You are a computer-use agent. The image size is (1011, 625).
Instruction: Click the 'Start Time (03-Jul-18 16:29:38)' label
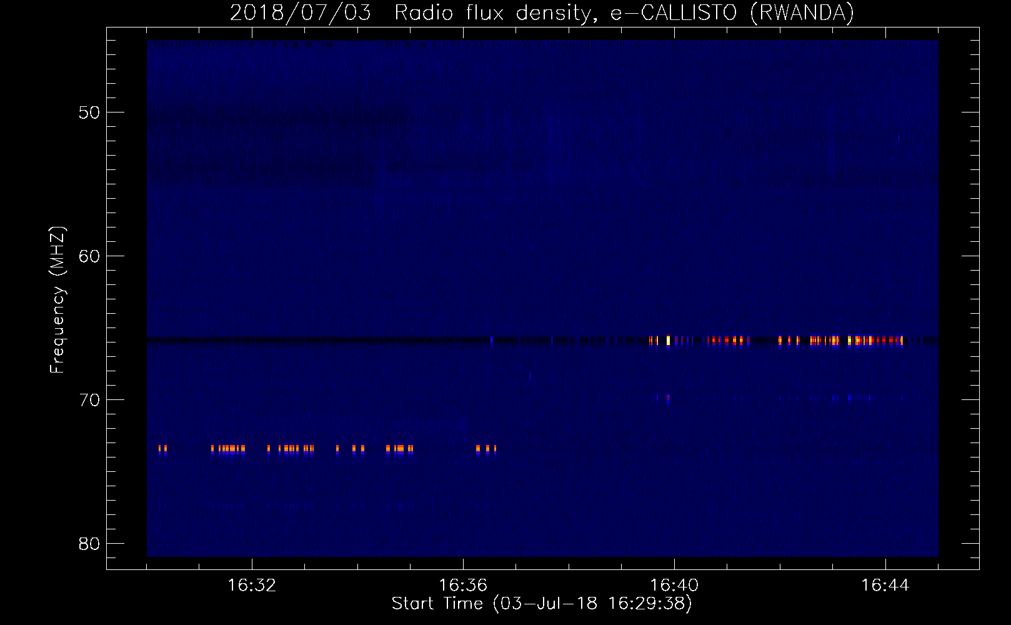[x=542, y=604]
